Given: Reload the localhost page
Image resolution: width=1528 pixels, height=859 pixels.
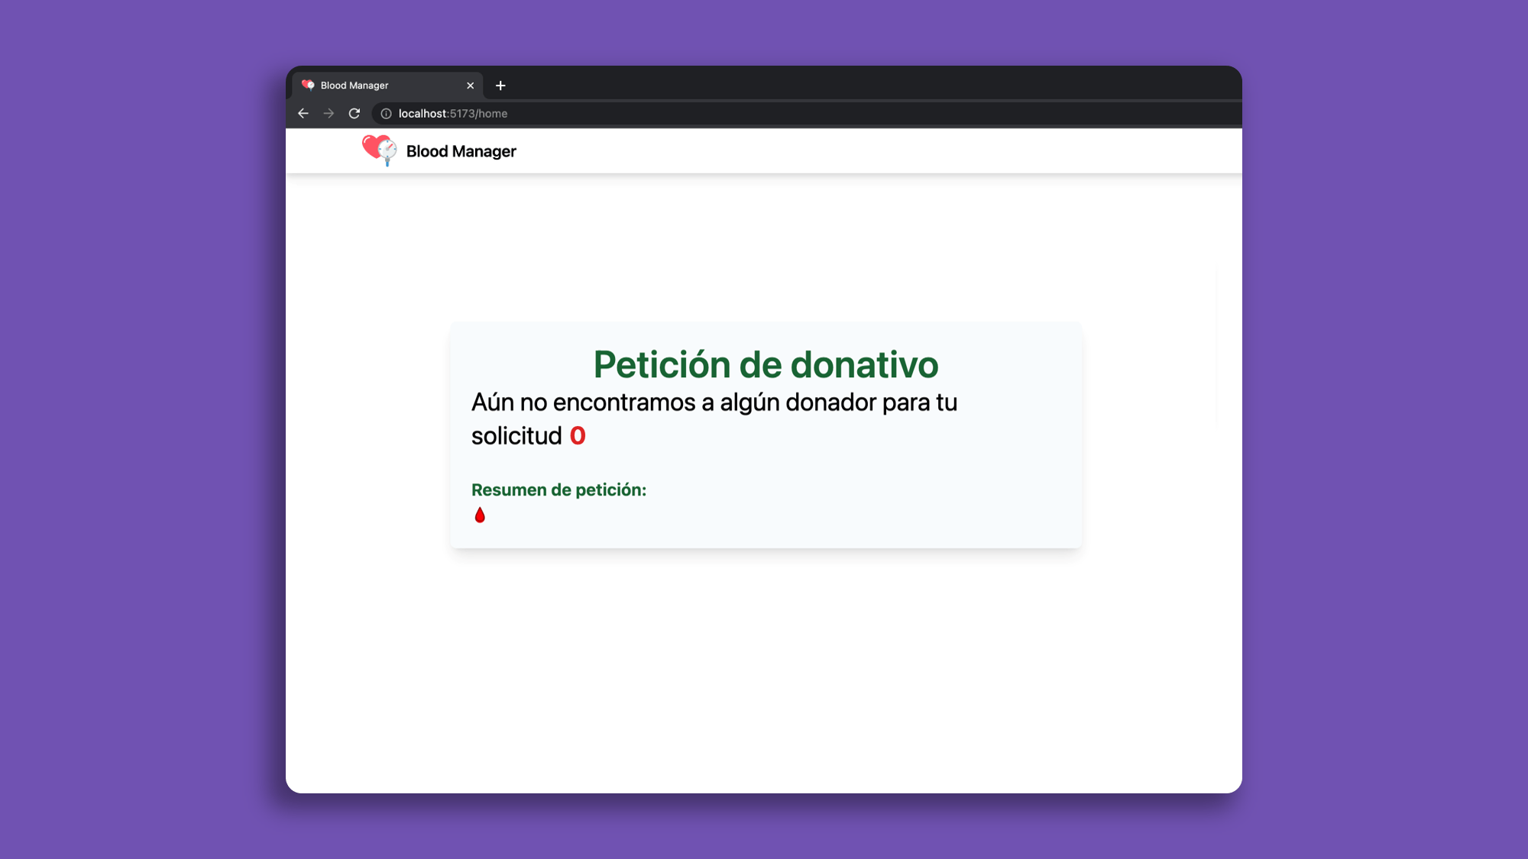Looking at the screenshot, I should 354,114.
